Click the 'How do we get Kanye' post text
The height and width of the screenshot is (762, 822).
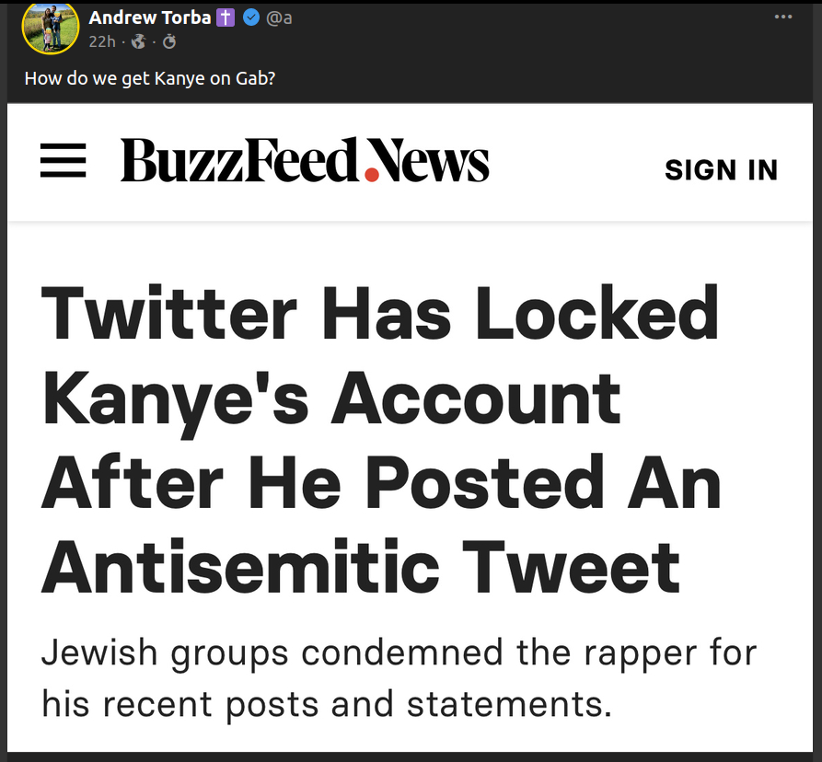pyautogui.click(x=150, y=78)
